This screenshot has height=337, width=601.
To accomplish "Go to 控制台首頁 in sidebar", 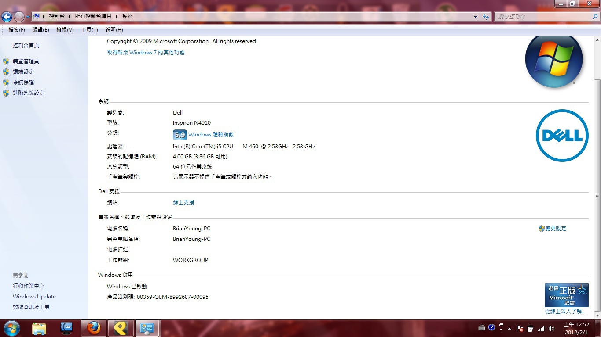I will [x=26, y=46].
